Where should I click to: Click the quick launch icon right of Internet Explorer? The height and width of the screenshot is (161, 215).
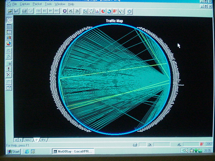(x=33, y=152)
